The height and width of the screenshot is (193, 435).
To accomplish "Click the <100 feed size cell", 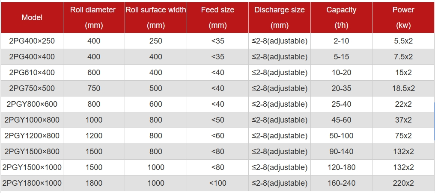I will coord(218,183).
